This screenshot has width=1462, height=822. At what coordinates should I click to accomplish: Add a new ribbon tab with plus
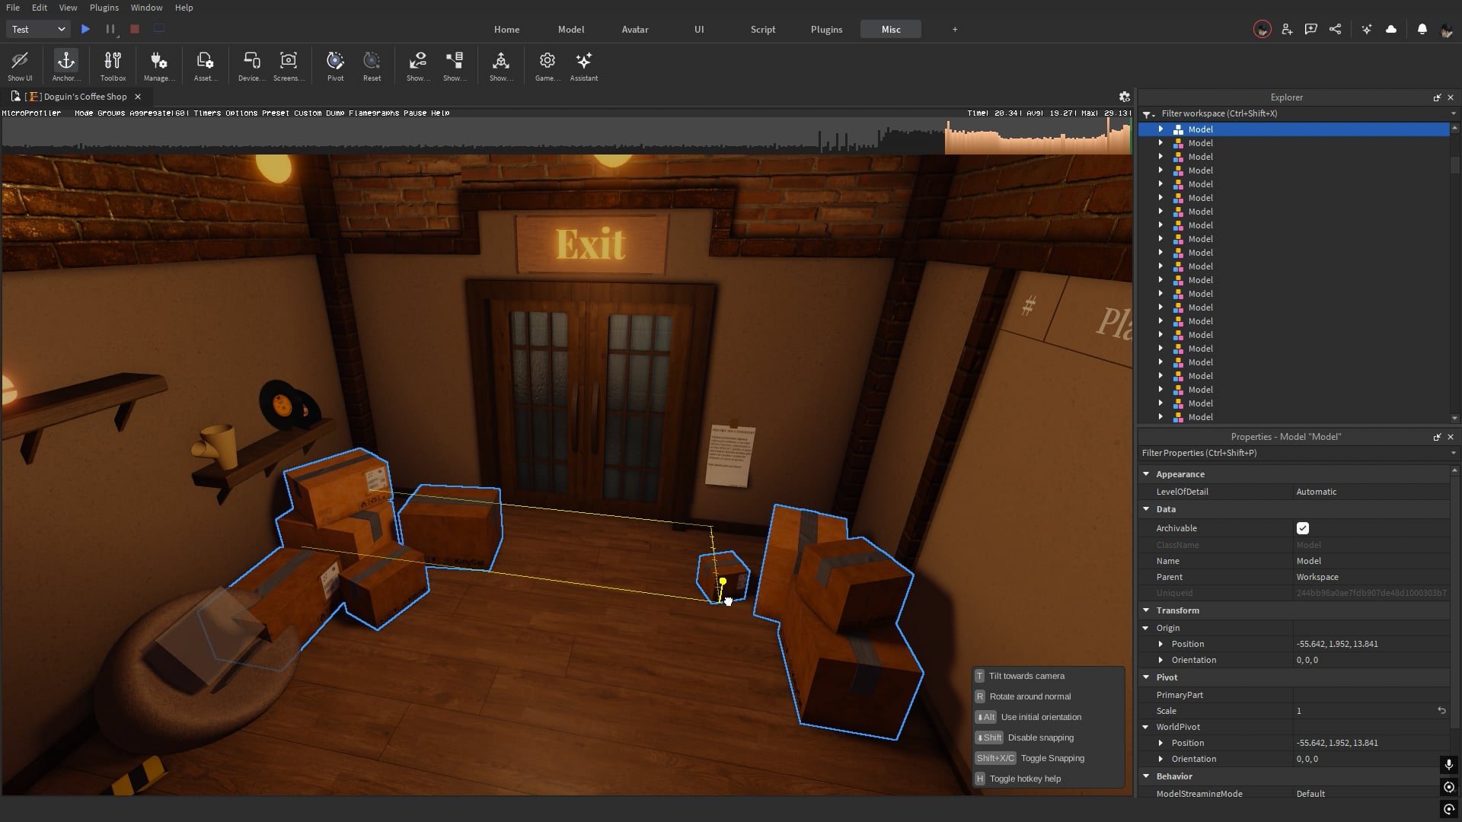point(955,30)
